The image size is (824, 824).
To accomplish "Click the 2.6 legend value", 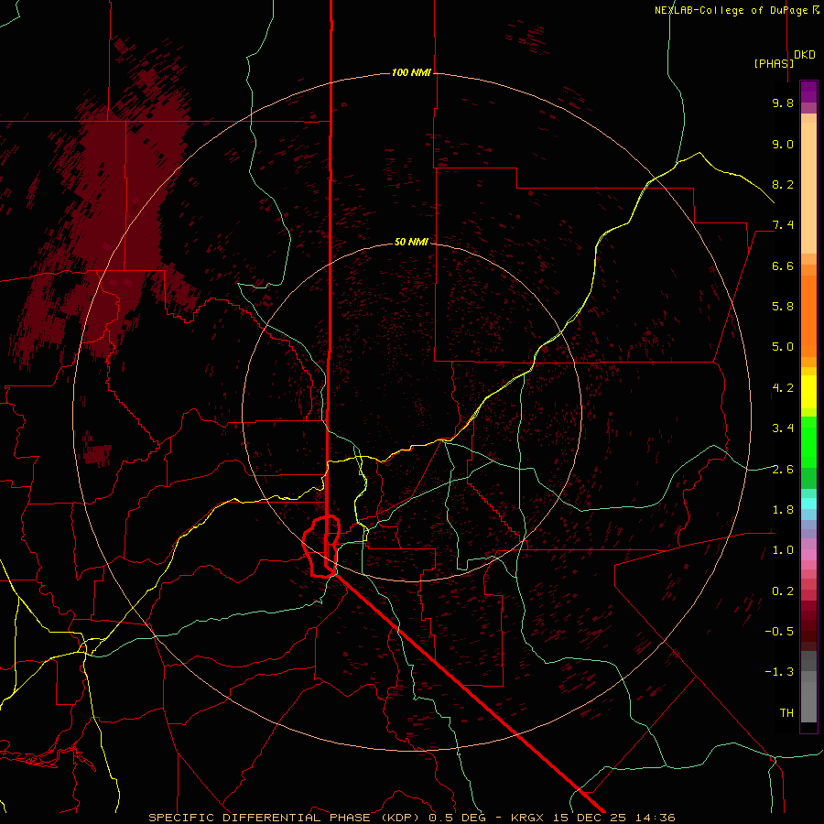I will click(x=783, y=470).
